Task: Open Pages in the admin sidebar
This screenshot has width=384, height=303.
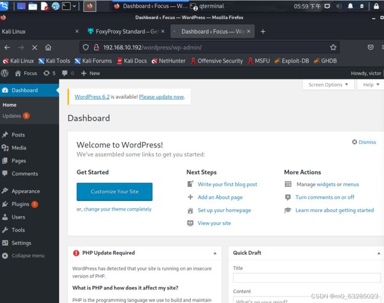Action: 30,161
